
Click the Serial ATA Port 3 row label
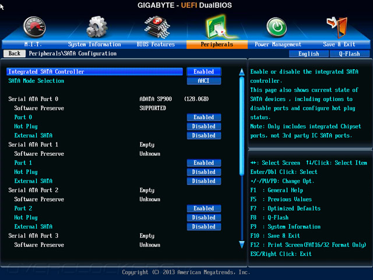pos(33,236)
